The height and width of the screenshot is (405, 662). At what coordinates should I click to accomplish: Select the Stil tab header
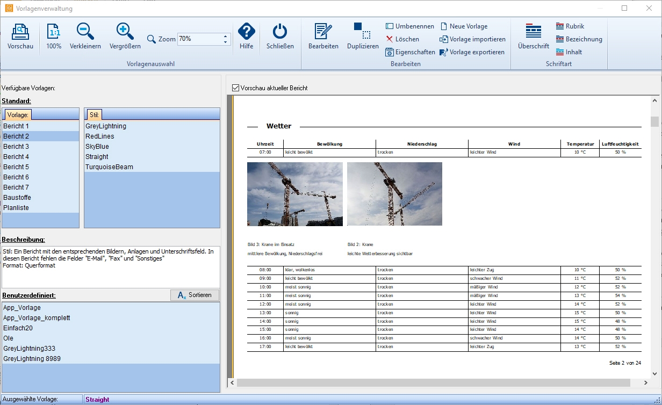[x=93, y=114]
